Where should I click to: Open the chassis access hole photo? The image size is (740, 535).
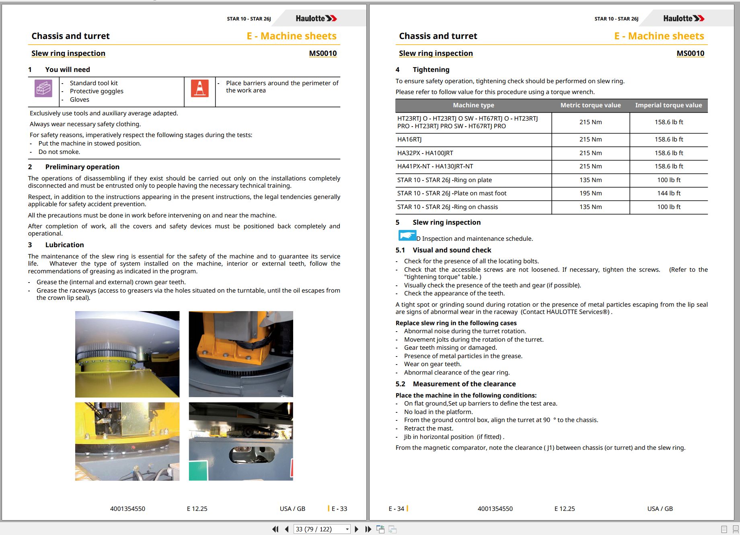tap(241, 441)
